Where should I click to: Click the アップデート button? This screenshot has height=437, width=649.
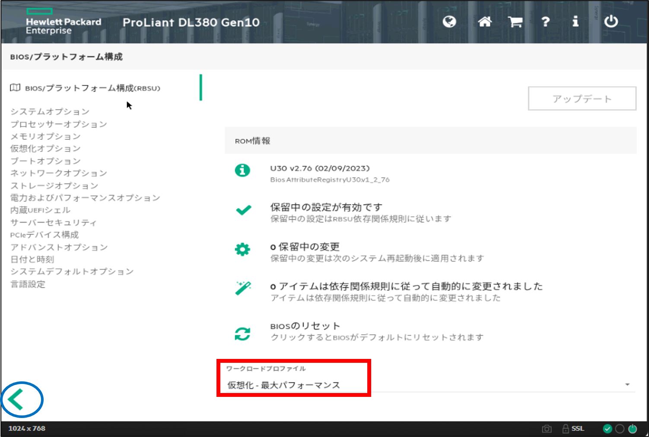tap(582, 99)
